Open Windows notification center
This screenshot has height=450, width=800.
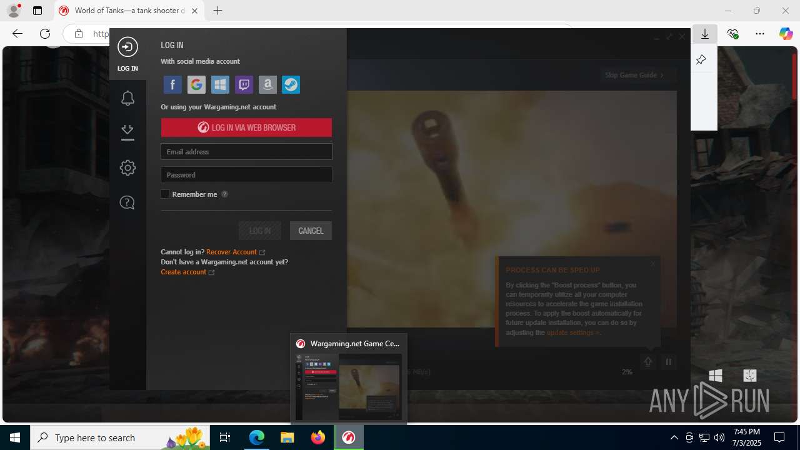tap(779, 437)
